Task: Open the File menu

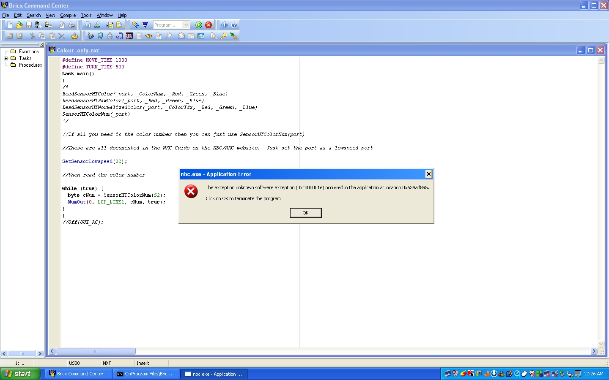Action: tap(5, 15)
